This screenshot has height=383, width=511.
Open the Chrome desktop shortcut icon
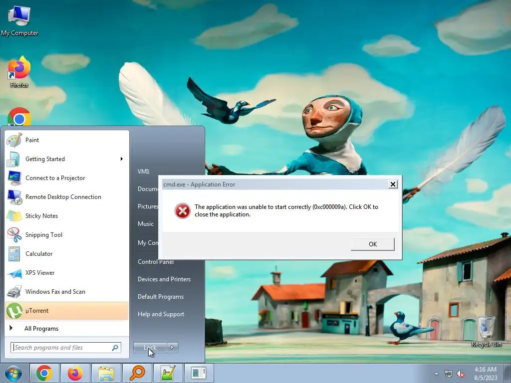pyautogui.click(x=19, y=117)
